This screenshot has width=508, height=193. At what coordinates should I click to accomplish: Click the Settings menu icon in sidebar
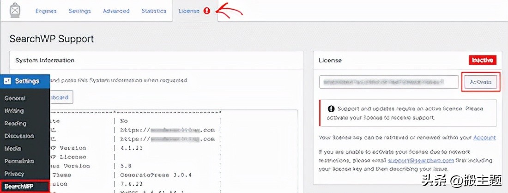pos(7,81)
